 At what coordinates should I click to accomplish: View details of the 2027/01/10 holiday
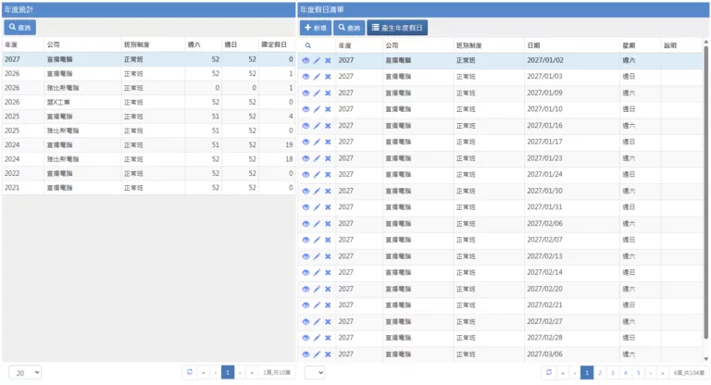click(x=306, y=109)
